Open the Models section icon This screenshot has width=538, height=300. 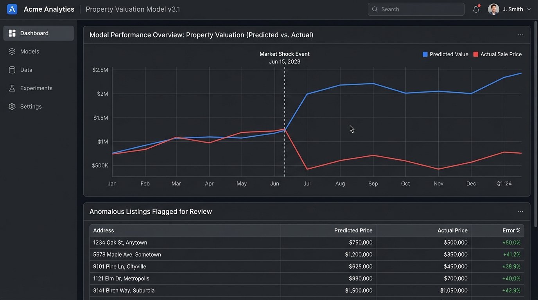click(x=12, y=51)
